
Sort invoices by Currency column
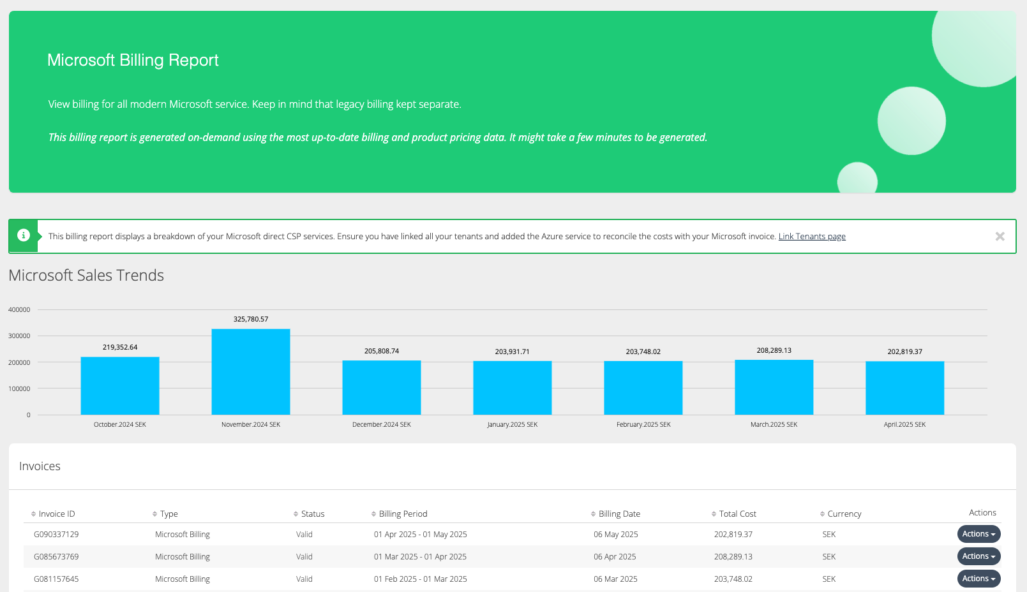click(844, 514)
